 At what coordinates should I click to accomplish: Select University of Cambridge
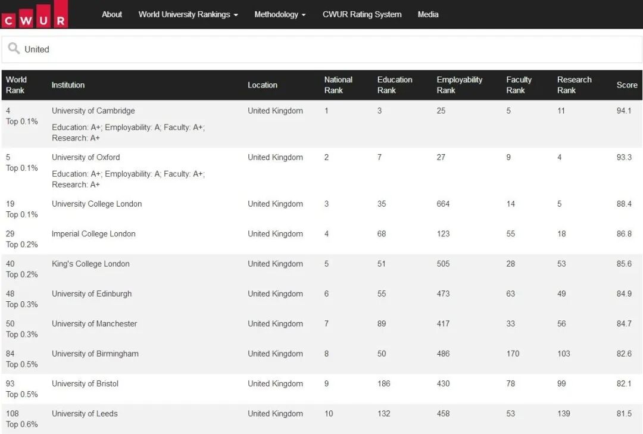click(93, 111)
